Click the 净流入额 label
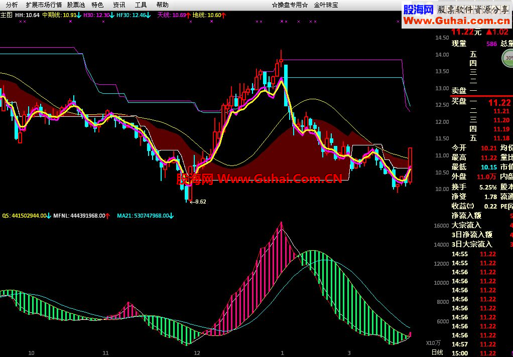 tap(466, 216)
